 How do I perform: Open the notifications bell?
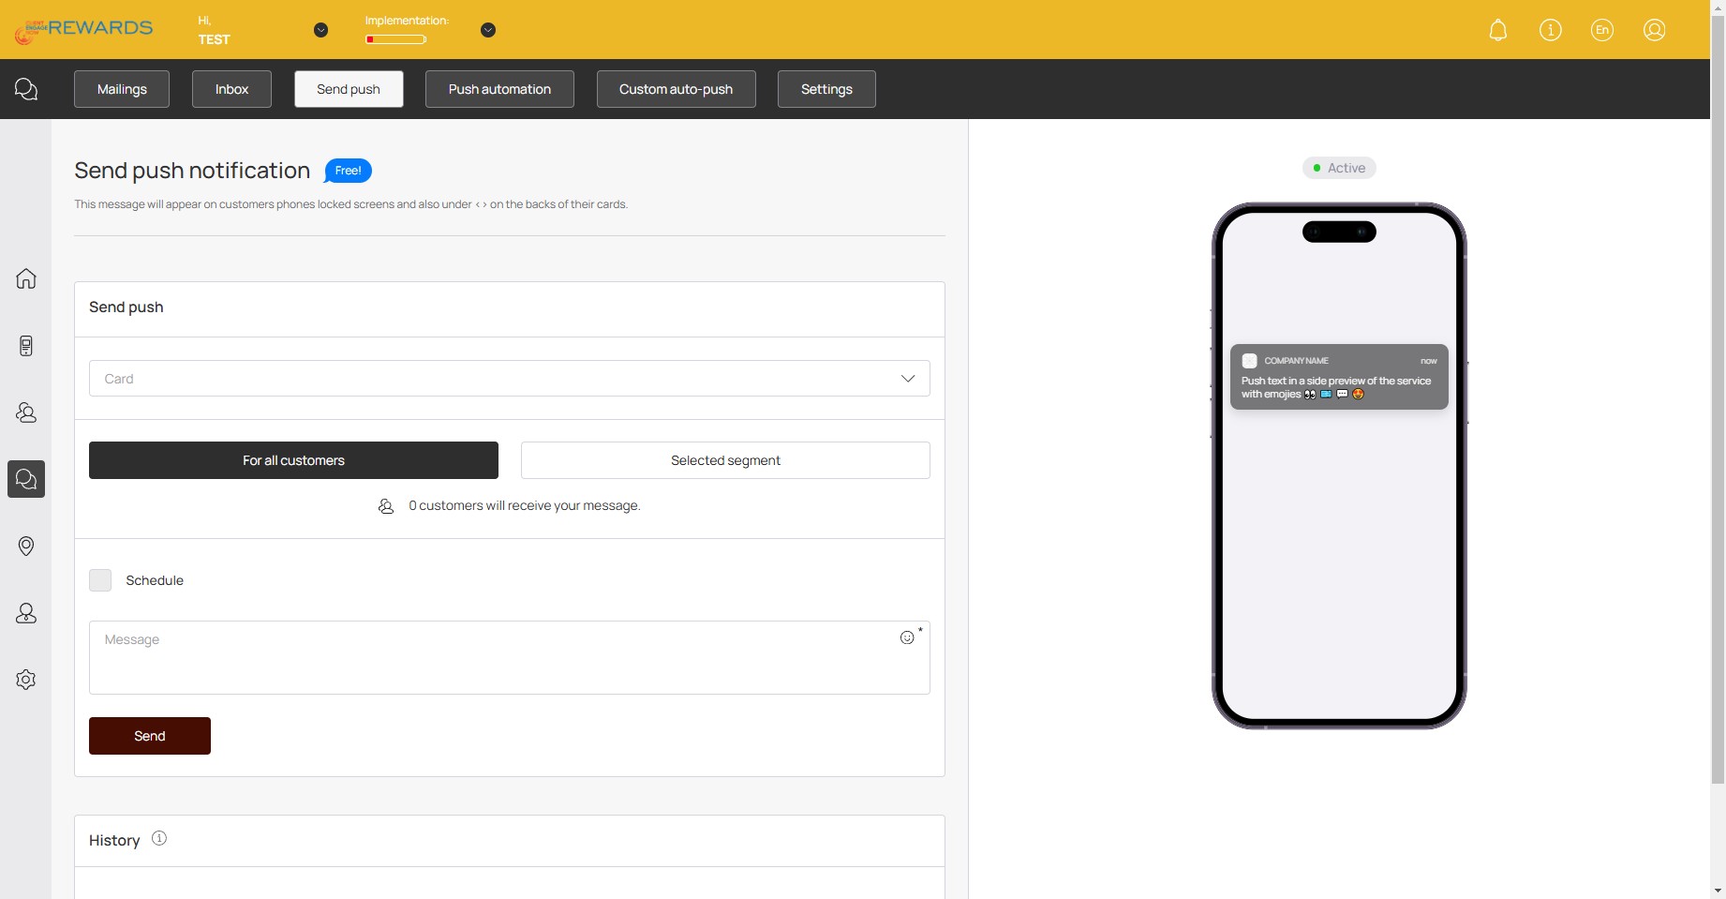coord(1498,30)
